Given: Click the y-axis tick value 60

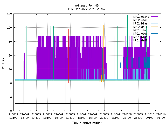Looking at the screenshot, I should tap(10, 55).
